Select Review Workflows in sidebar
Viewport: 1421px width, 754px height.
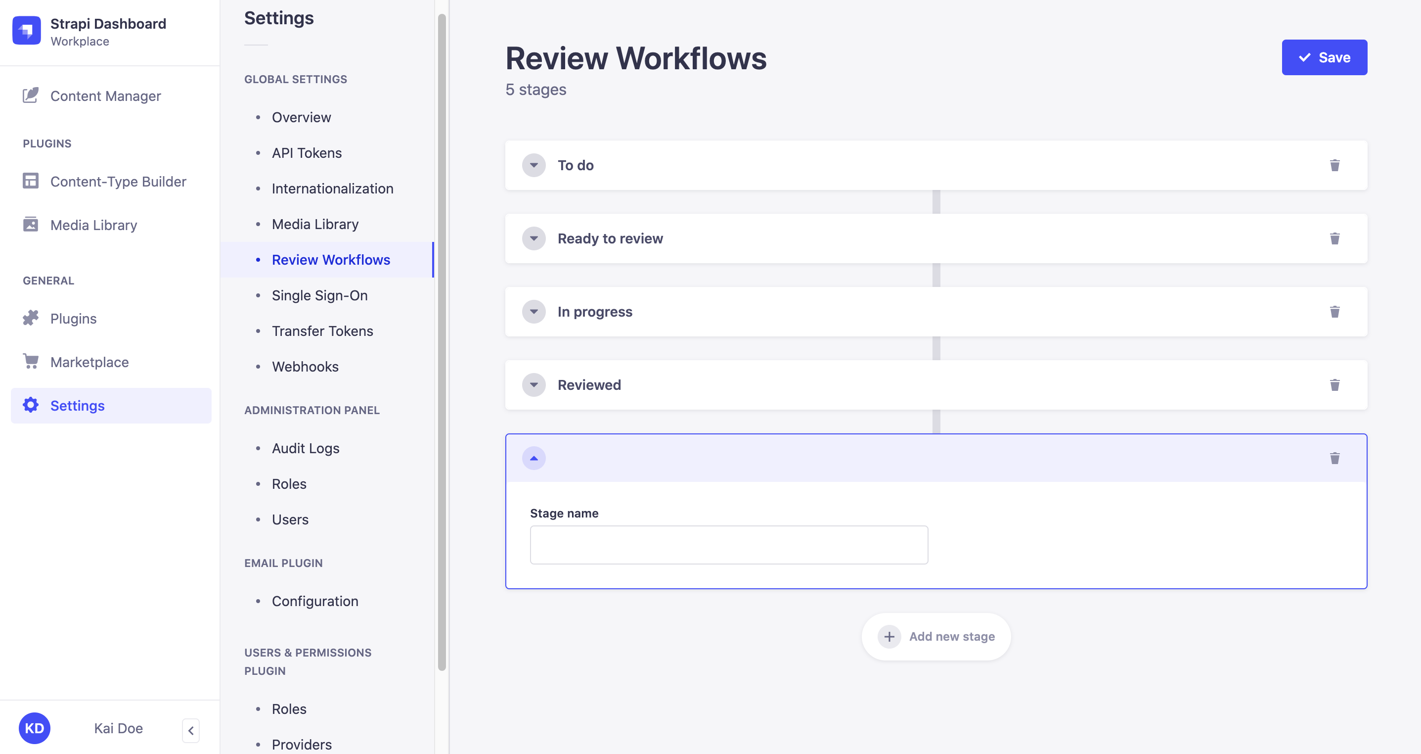point(331,259)
